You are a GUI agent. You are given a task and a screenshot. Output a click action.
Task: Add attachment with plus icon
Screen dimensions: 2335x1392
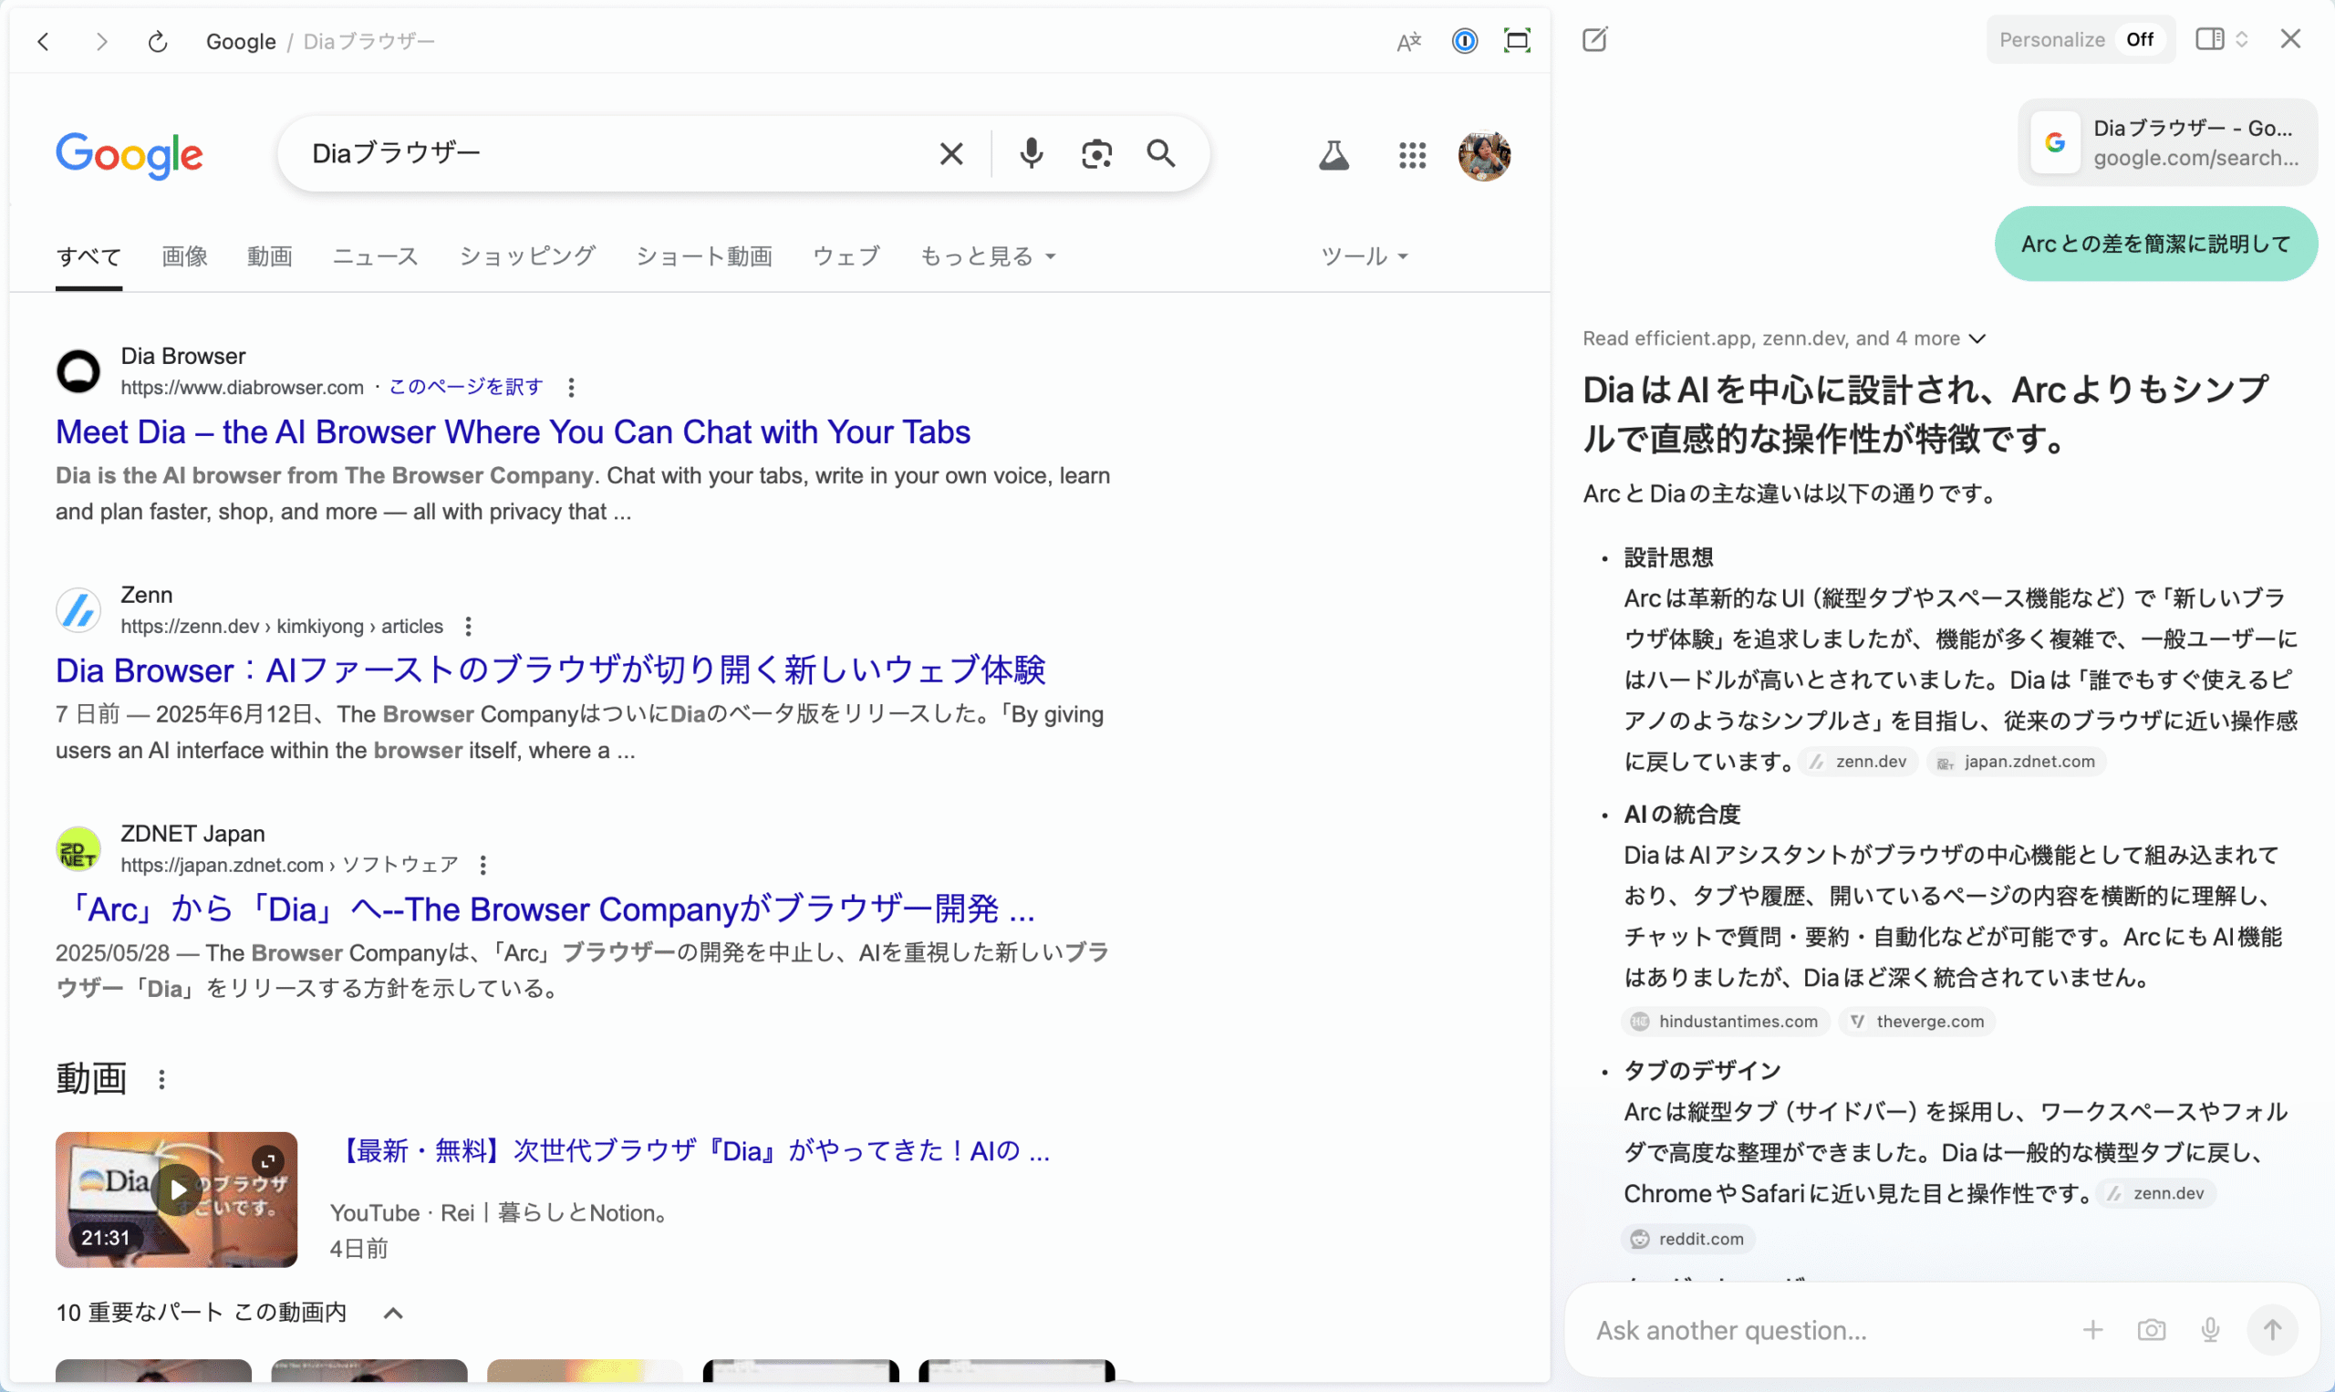(x=2092, y=1330)
